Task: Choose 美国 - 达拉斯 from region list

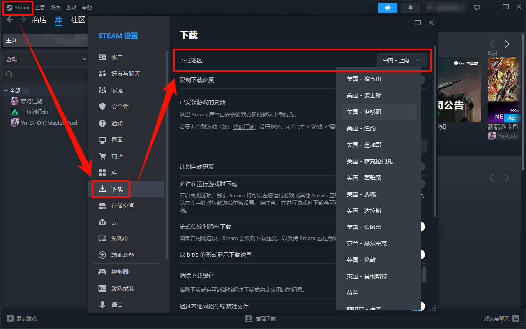Action: pyautogui.click(x=378, y=211)
